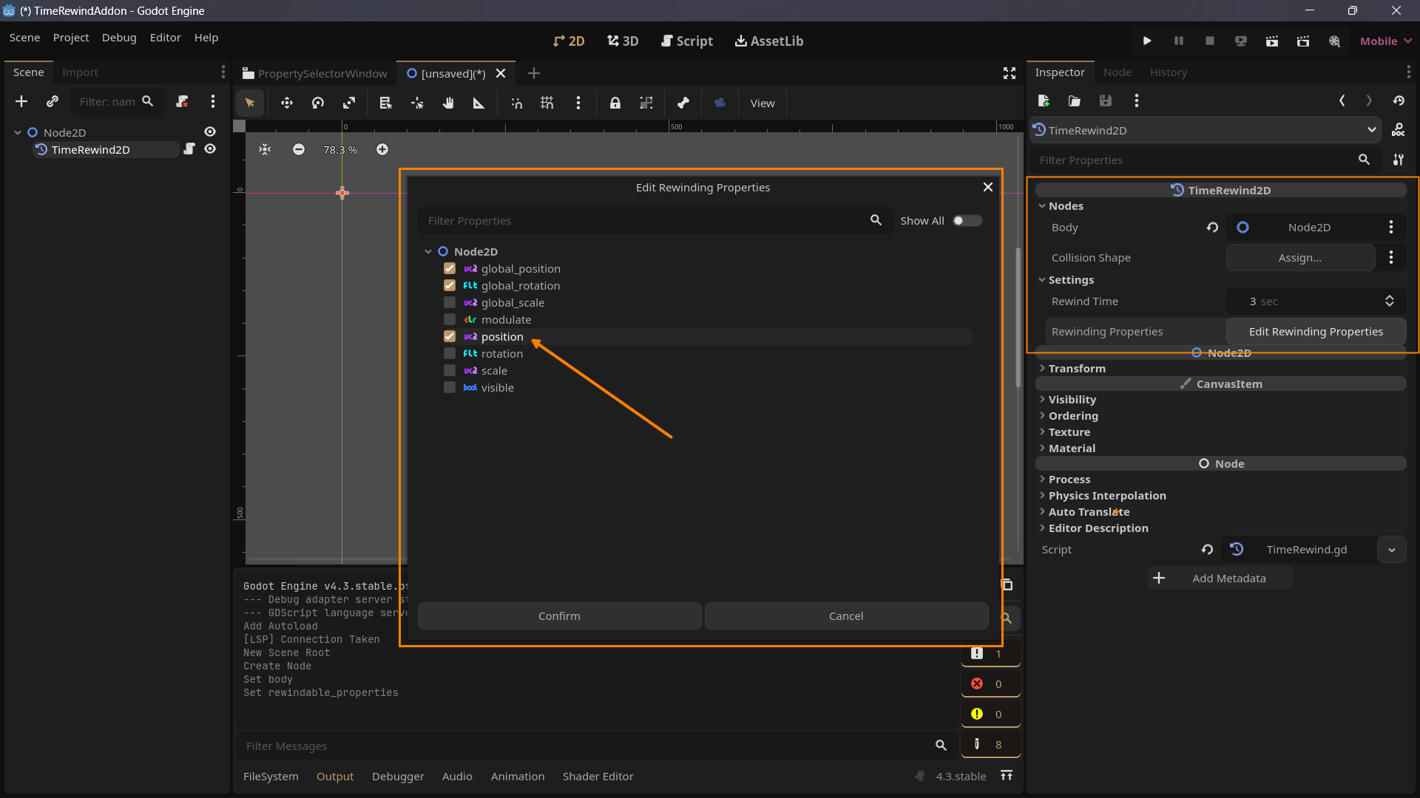Screen dimensions: 1420x798
Task: Select the Rotate mode tool
Action: coord(318,103)
